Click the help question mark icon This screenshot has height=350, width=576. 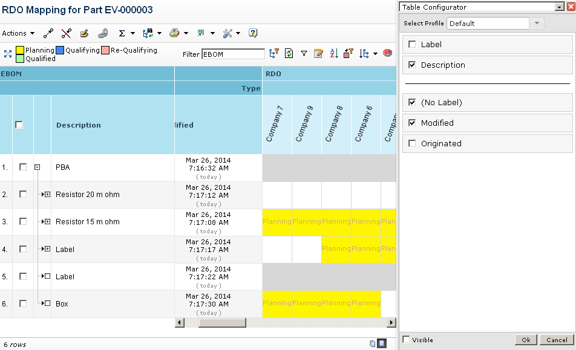[x=253, y=33]
